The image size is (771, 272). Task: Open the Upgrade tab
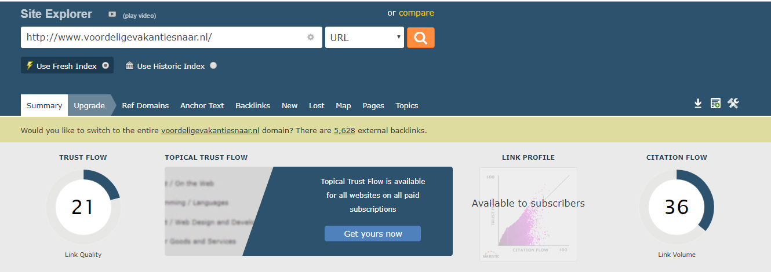(x=89, y=105)
